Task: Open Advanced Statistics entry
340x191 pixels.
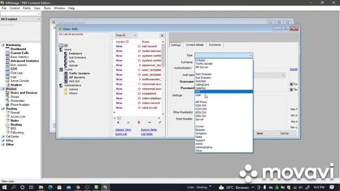Action: point(25,61)
